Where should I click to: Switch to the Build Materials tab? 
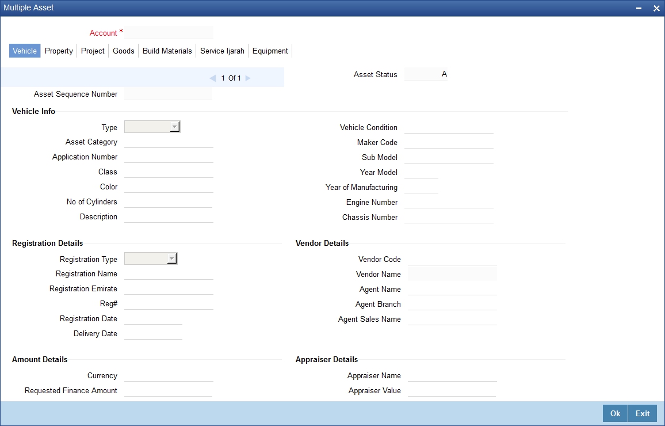[x=167, y=51]
